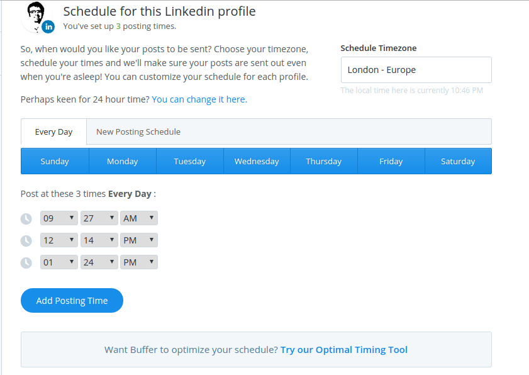The height and width of the screenshot is (375, 529).
Task: Open the minute dropdown showing 24
Action: pyautogui.click(x=99, y=262)
